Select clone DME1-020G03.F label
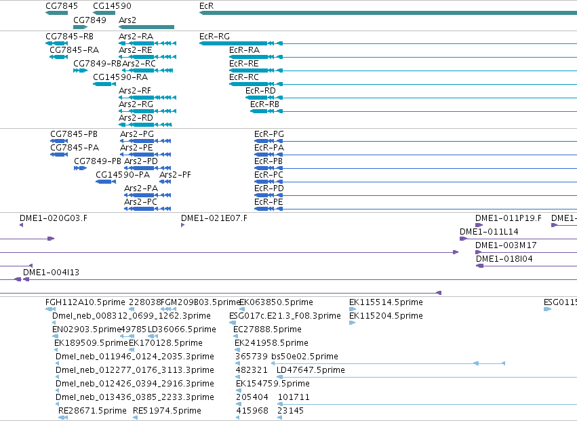Viewport: 577px width, 421px height. point(54,218)
